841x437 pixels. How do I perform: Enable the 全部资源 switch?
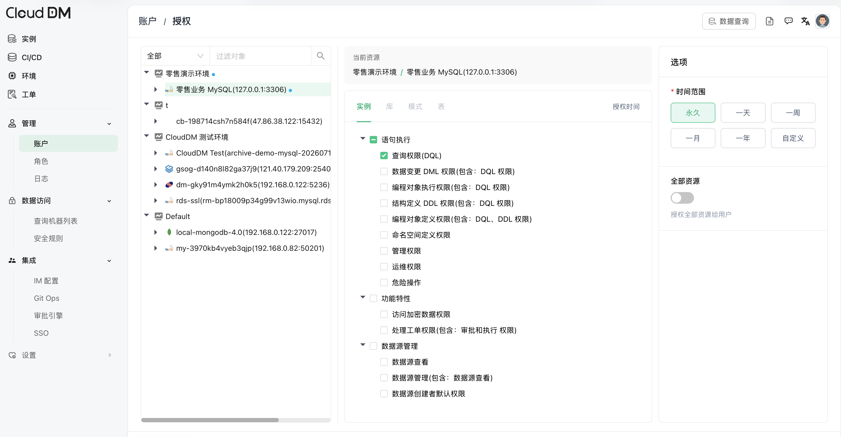682,198
